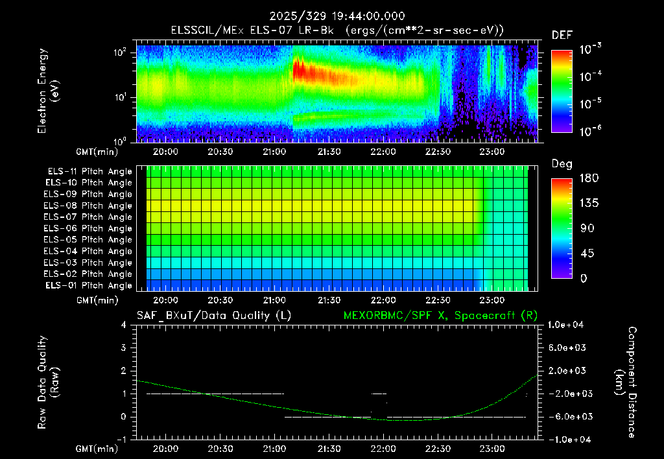Select the 'Electron Energy (eV)' axis label

(x=48, y=91)
